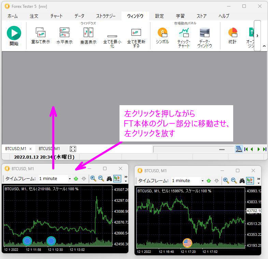Click binoculars search icon in left chart
This screenshot has width=268, height=259.
(109, 179)
